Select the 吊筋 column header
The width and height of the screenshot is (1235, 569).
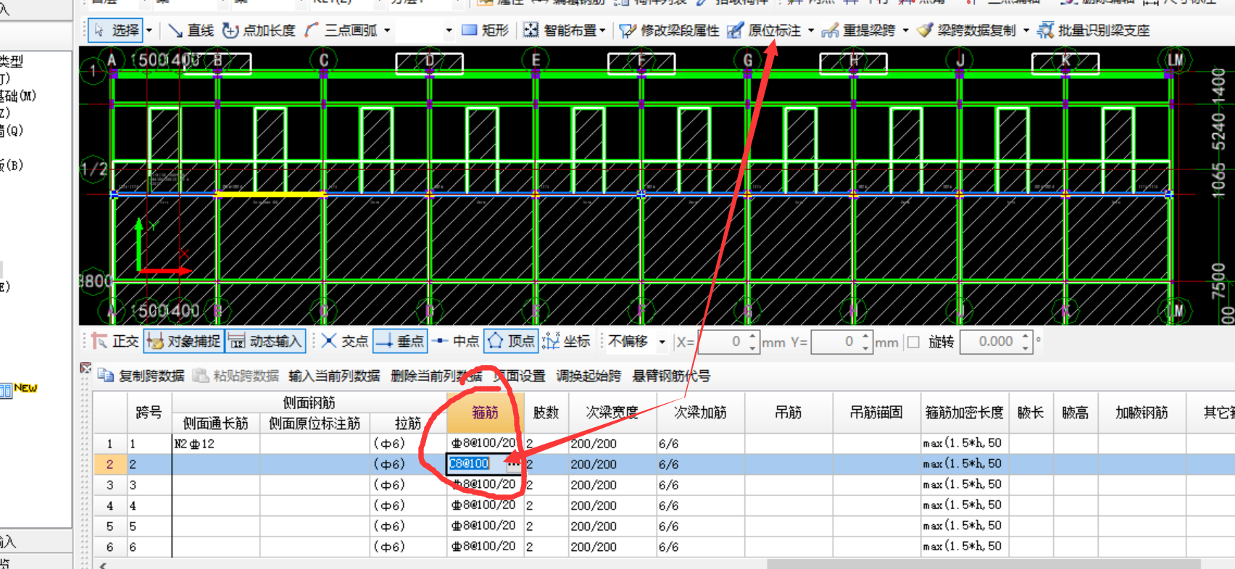[x=788, y=413]
